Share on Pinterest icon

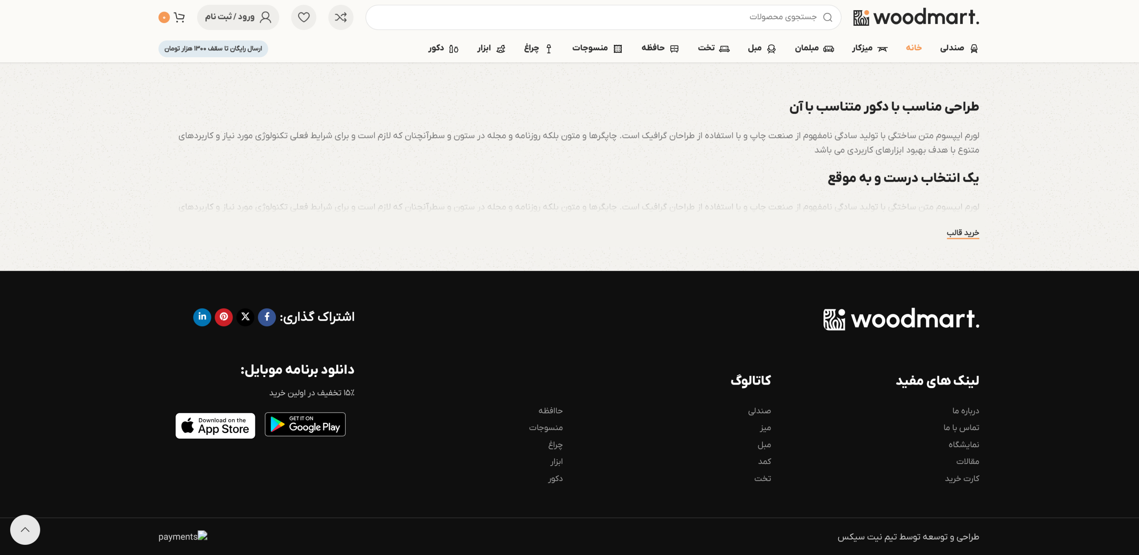(224, 317)
